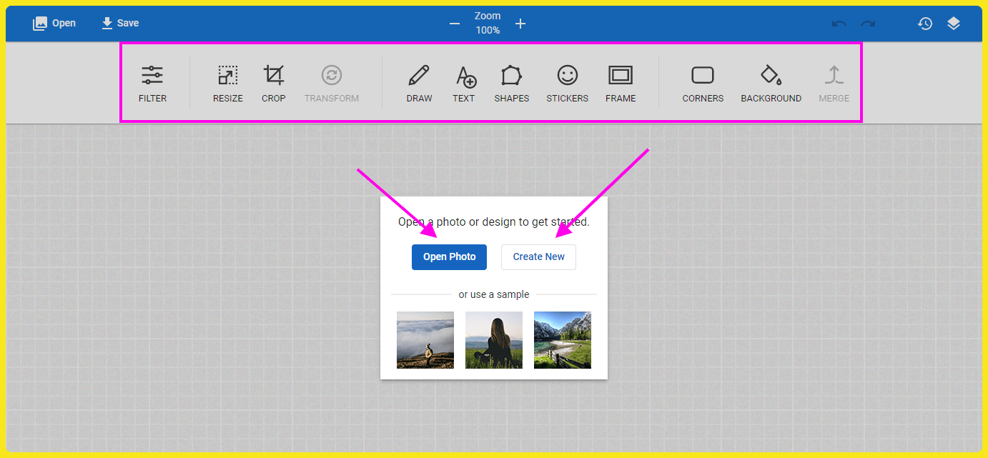
Task: Click the Create New button
Action: click(x=538, y=257)
